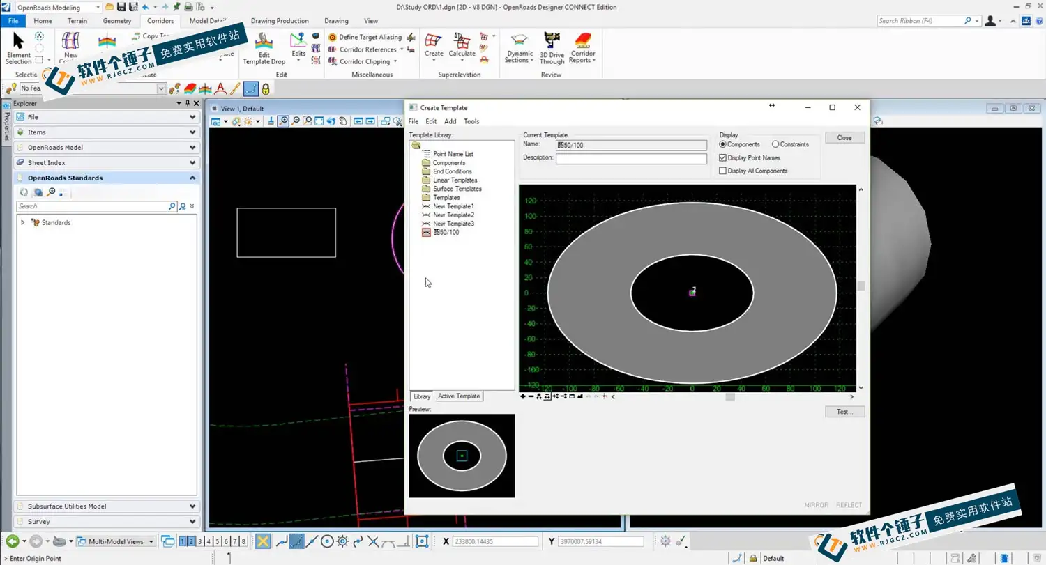1046x565 pixels.
Task: Click Rotate View in View 1 toolbar
Action: click(x=331, y=121)
